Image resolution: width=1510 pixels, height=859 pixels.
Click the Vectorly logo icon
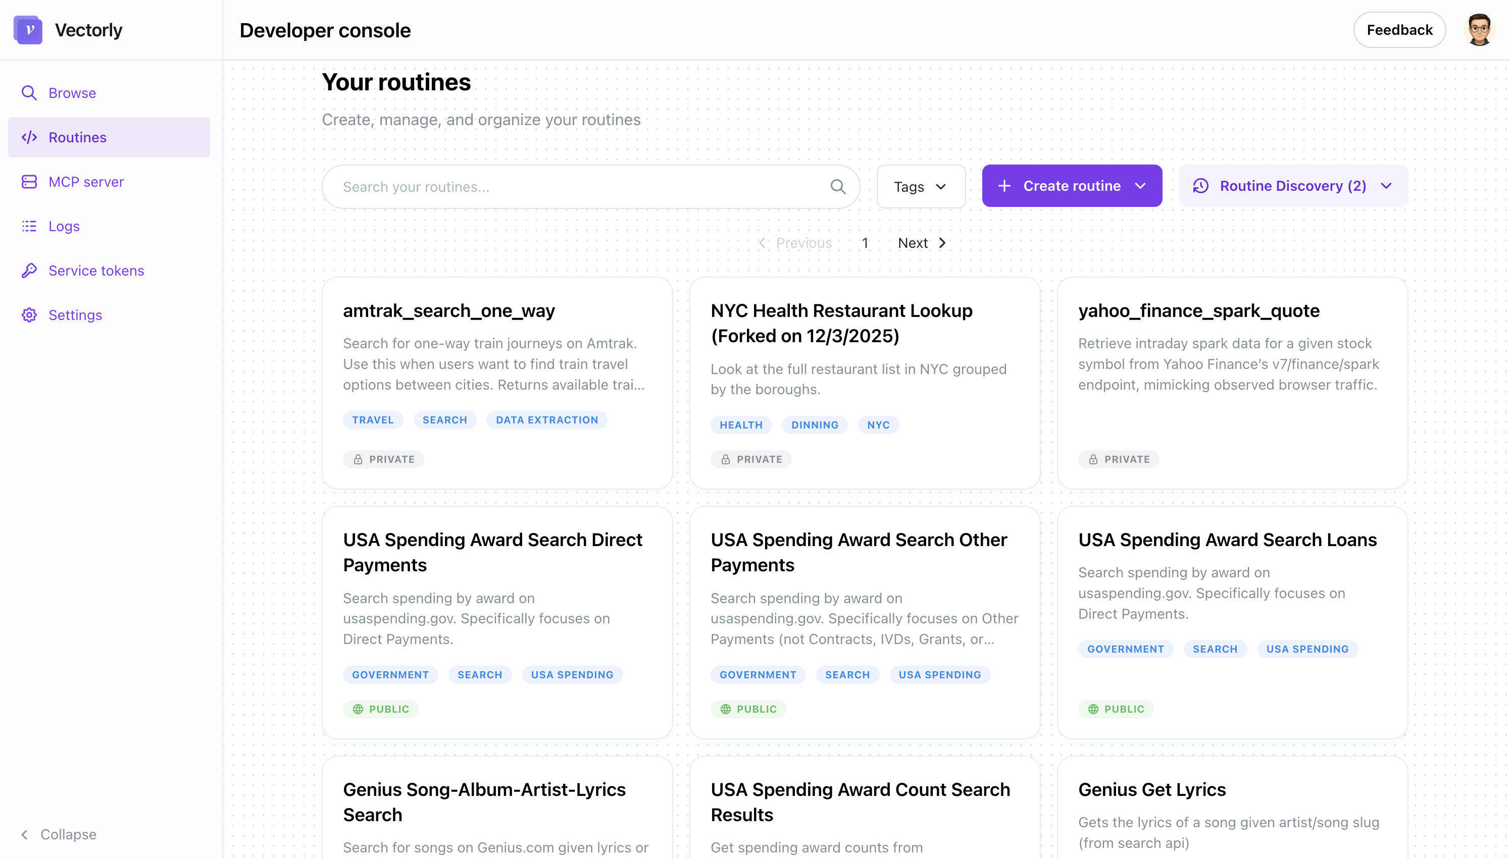28,29
